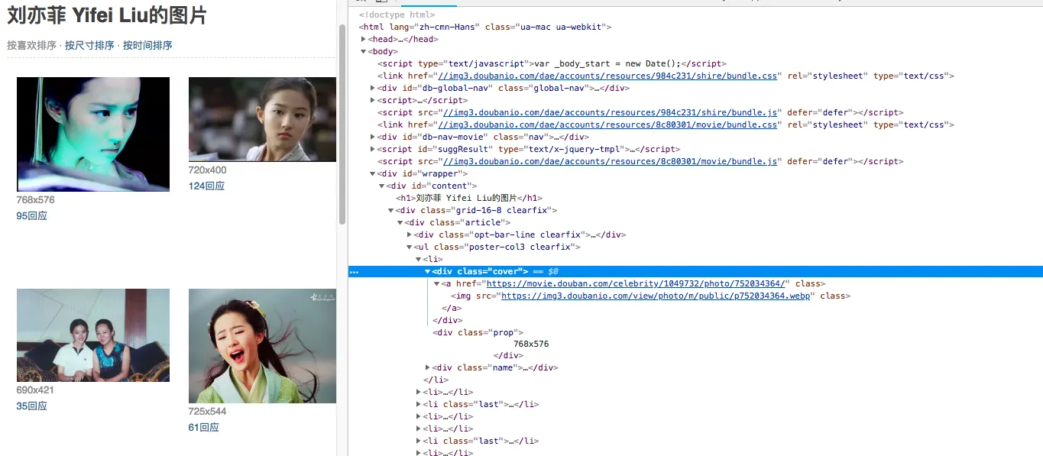The image size is (1043, 456).
Task: Open the 35回应 responses link
Action: tap(32, 406)
